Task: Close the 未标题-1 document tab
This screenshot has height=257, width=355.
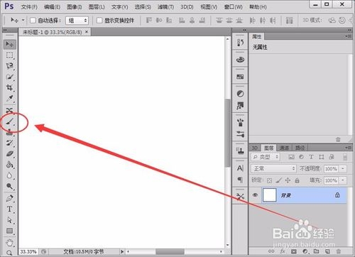Action: (87, 31)
